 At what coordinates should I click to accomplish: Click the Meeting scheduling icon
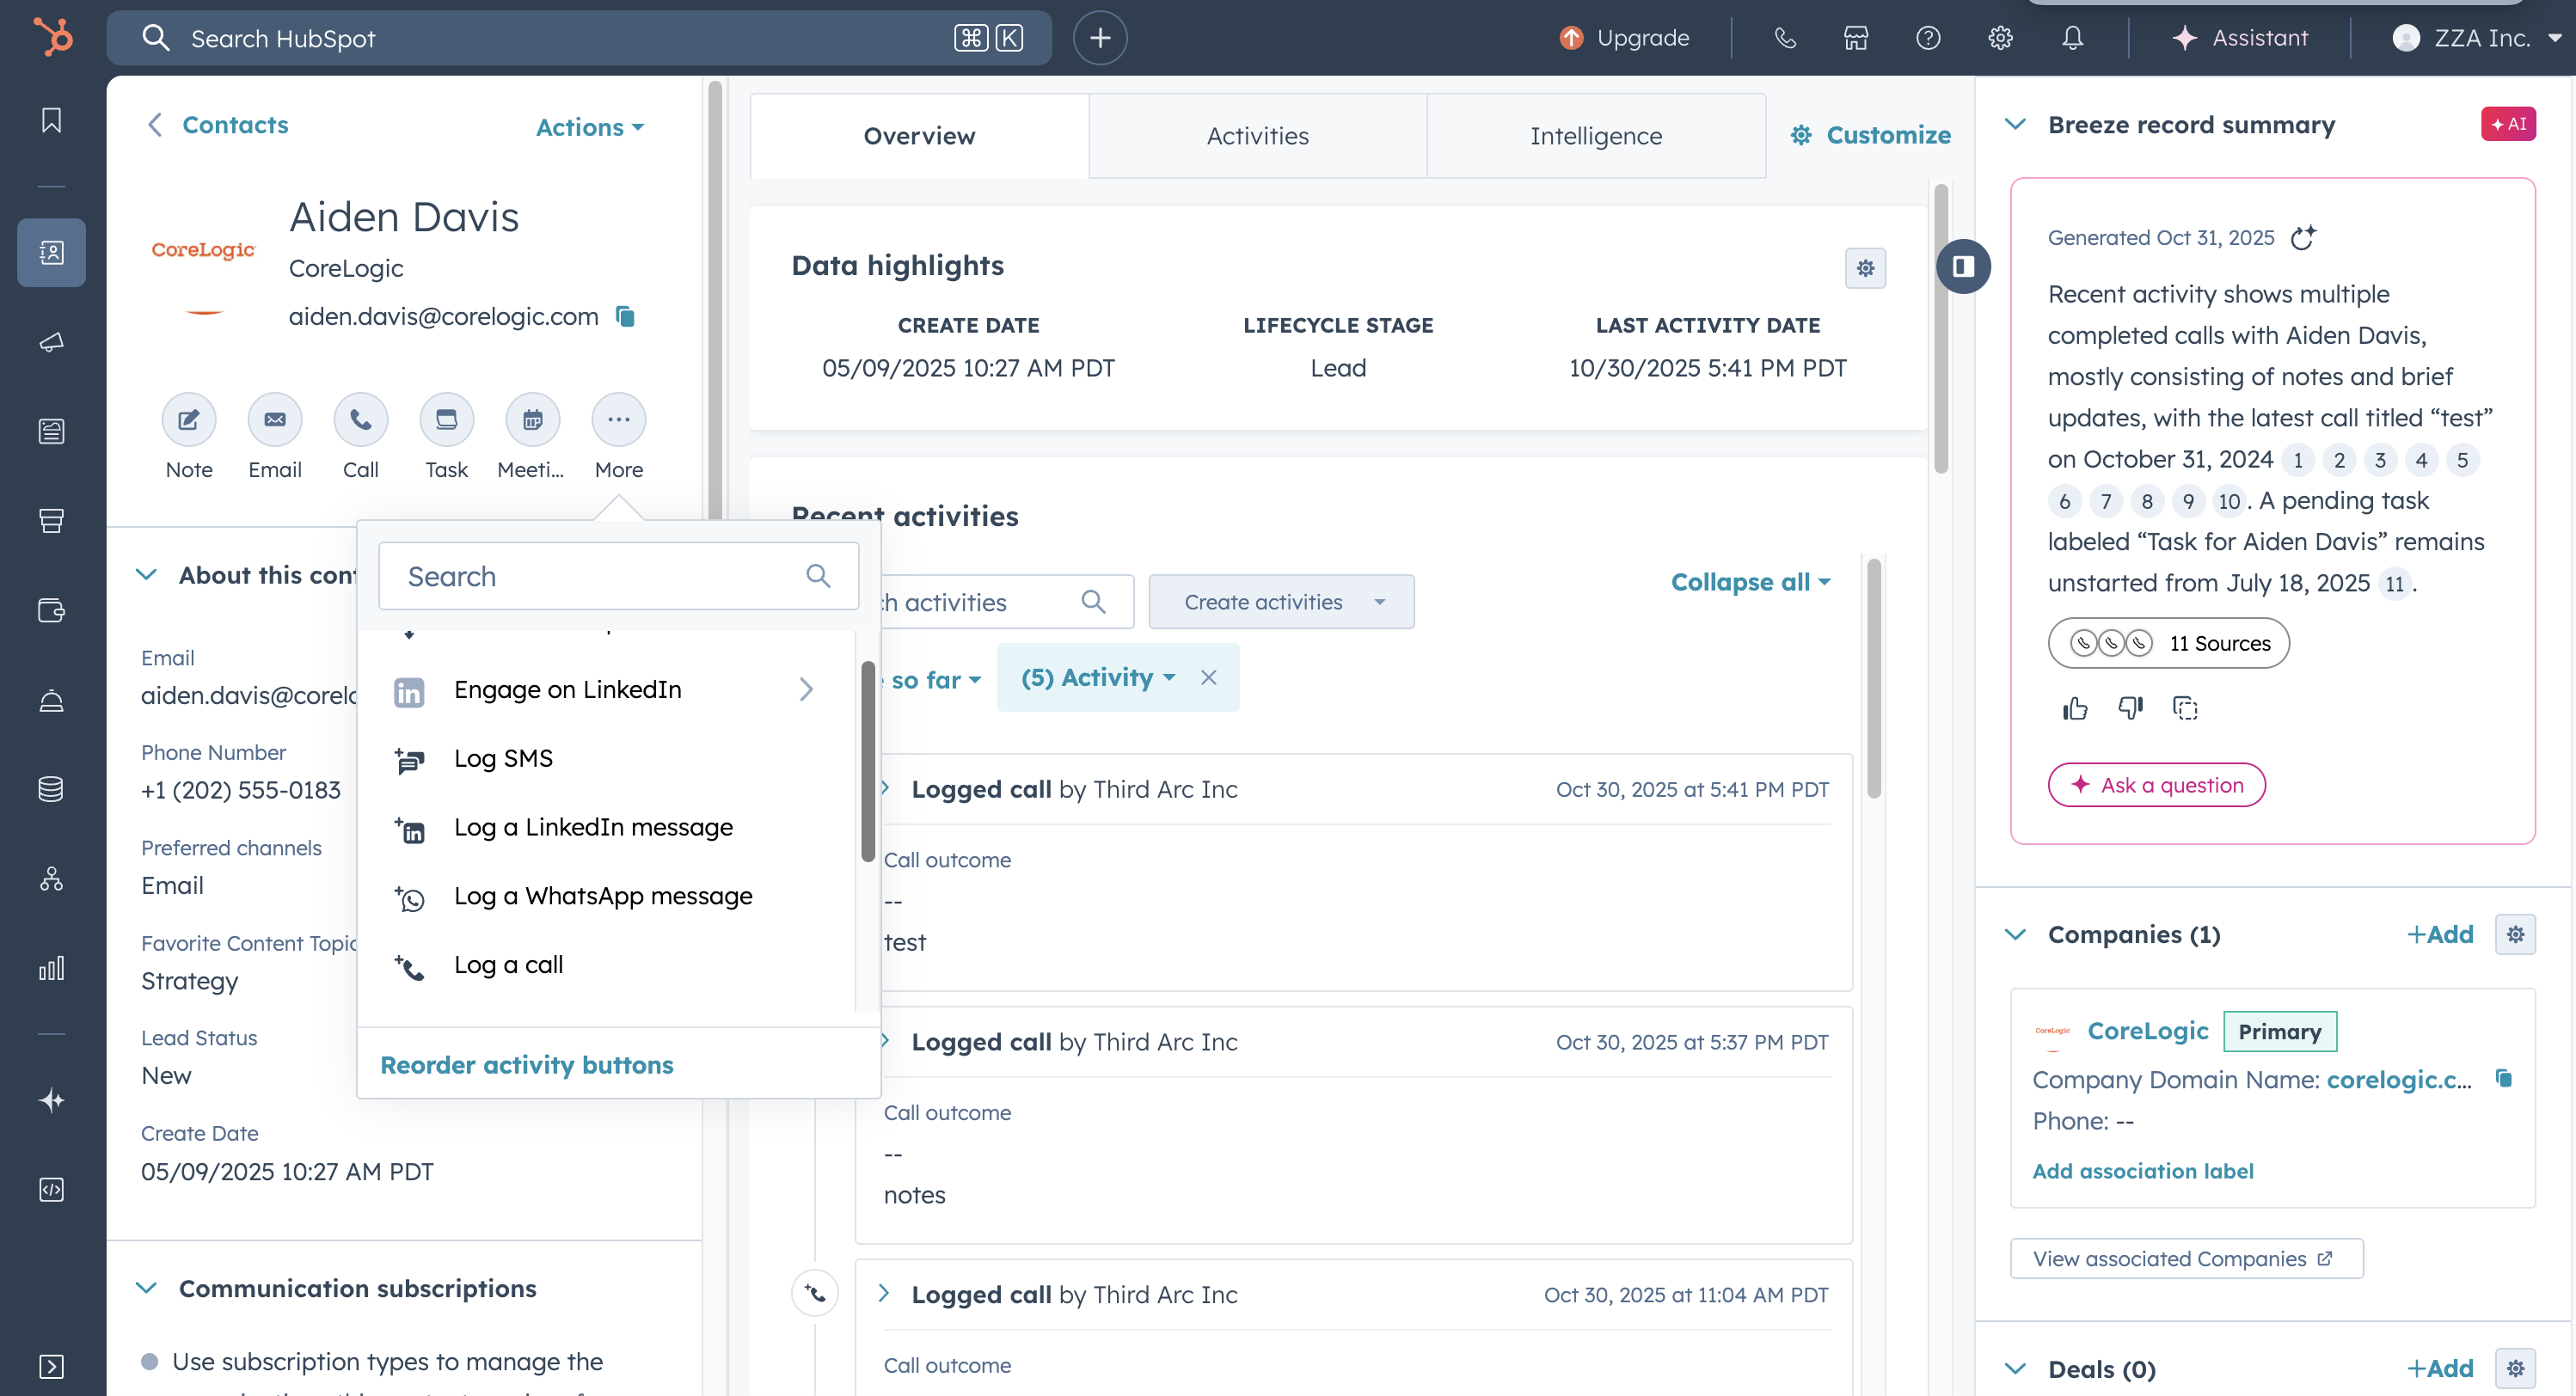[x=532, y=420]
